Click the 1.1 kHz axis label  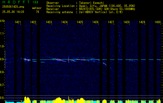2,33
